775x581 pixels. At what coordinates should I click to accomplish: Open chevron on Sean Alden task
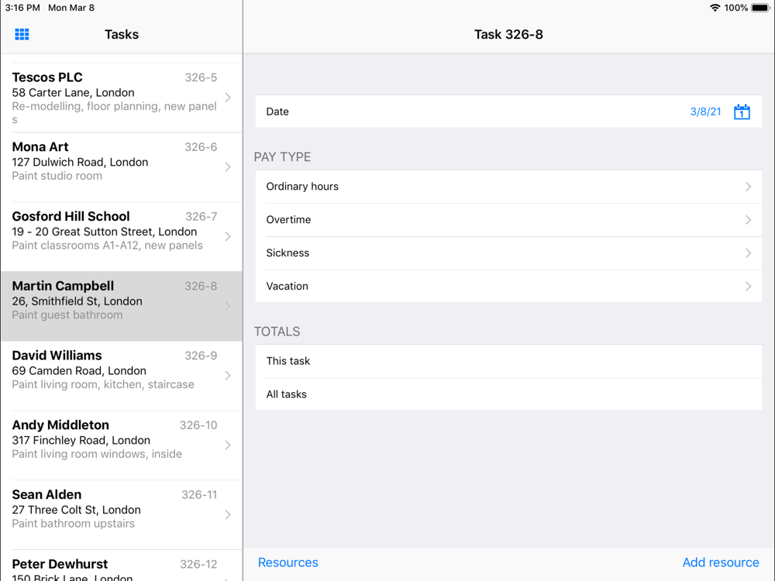coord(228,515)
